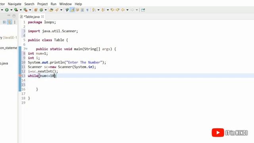
Task: Click line number 19 in gutter
Action: [x=23, y=102]
